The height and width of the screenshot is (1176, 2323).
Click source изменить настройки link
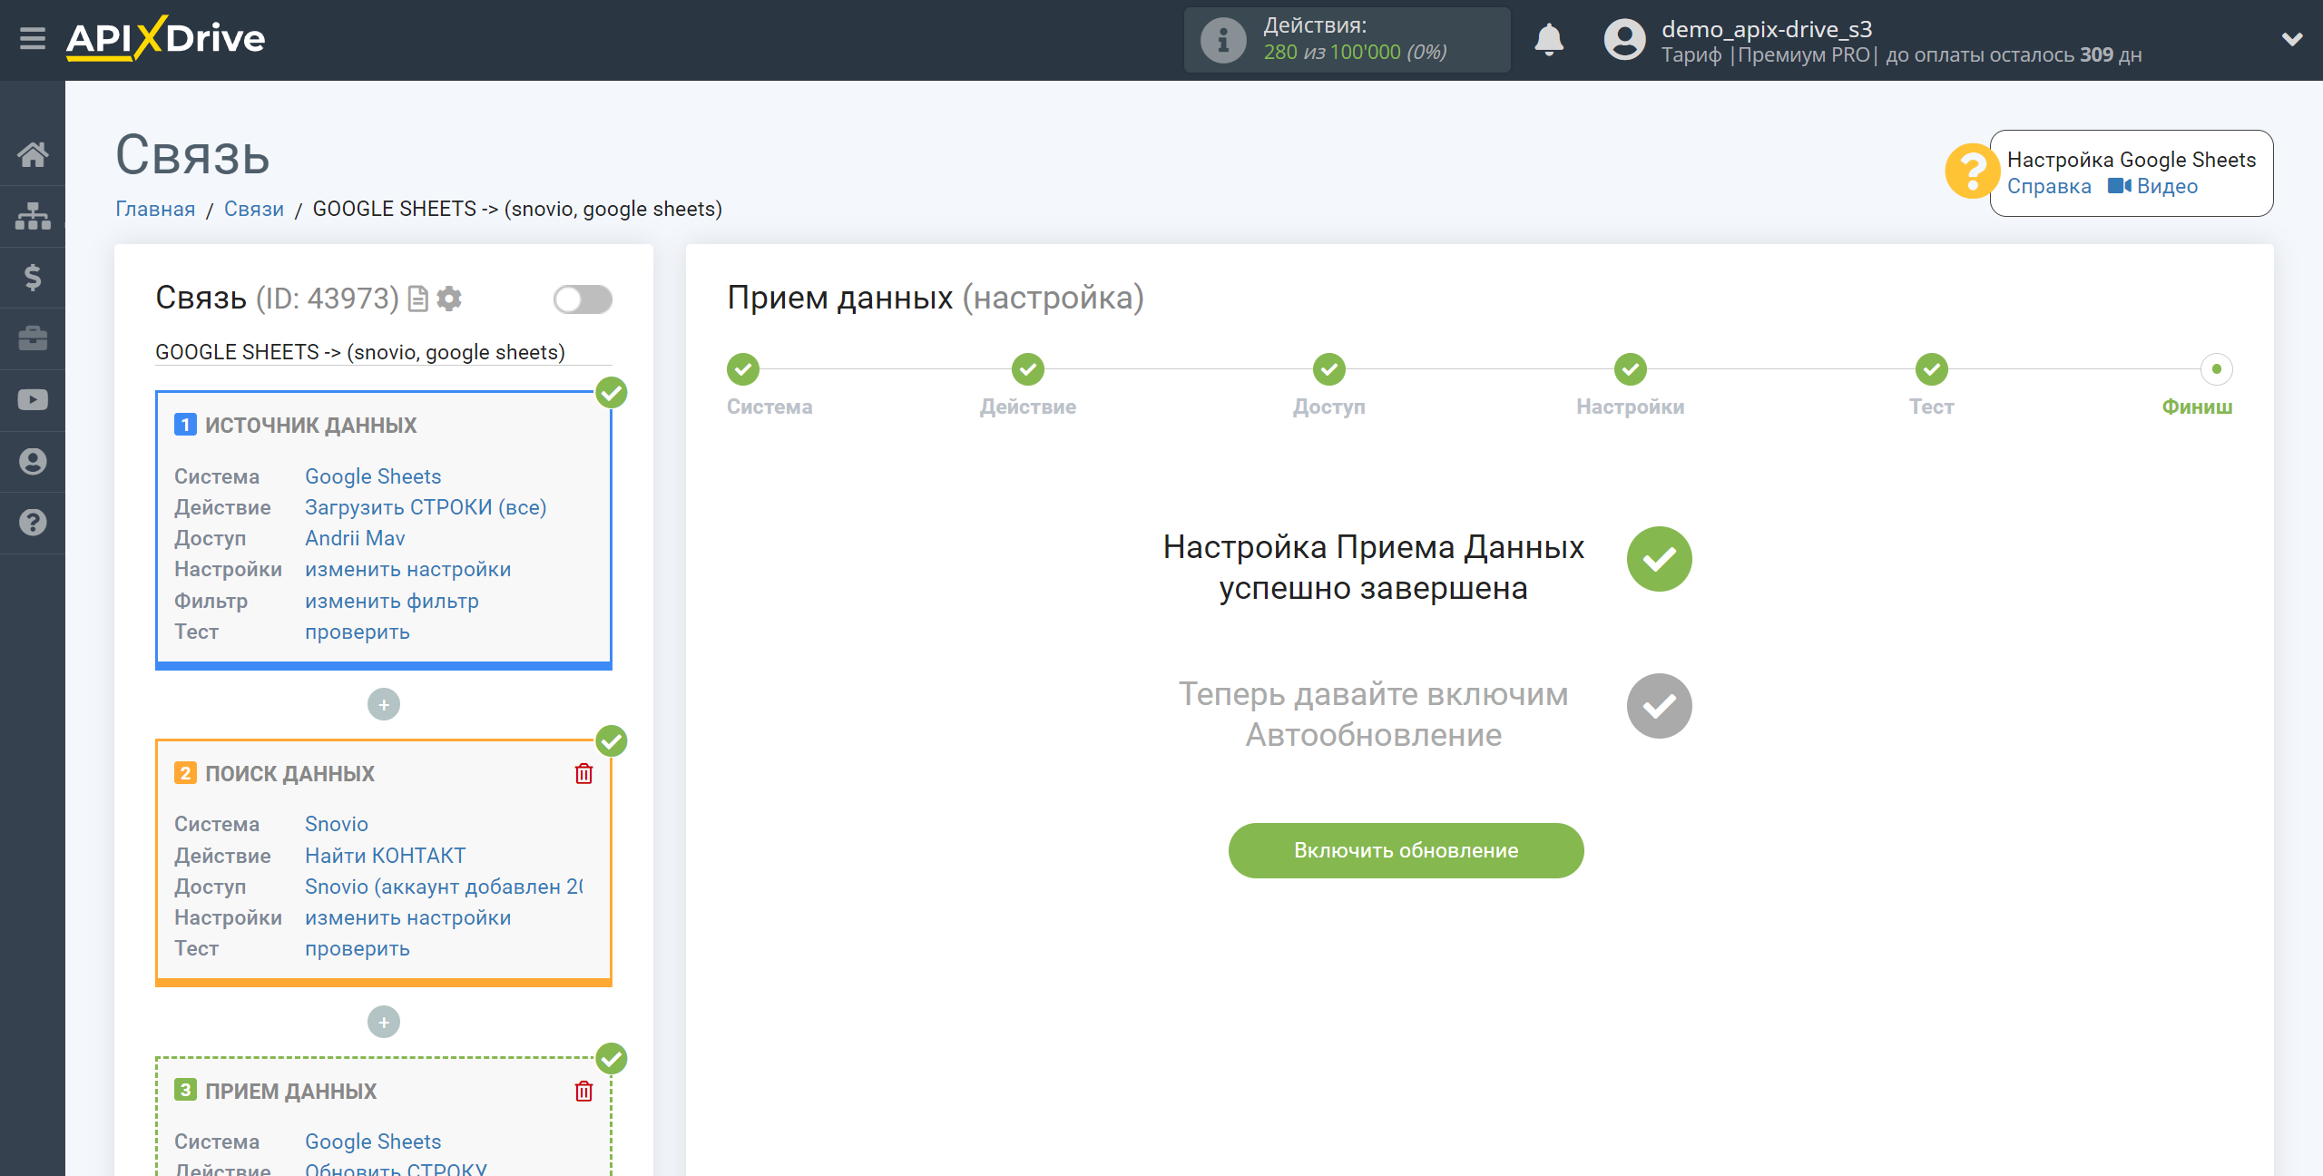pos(408,569)
